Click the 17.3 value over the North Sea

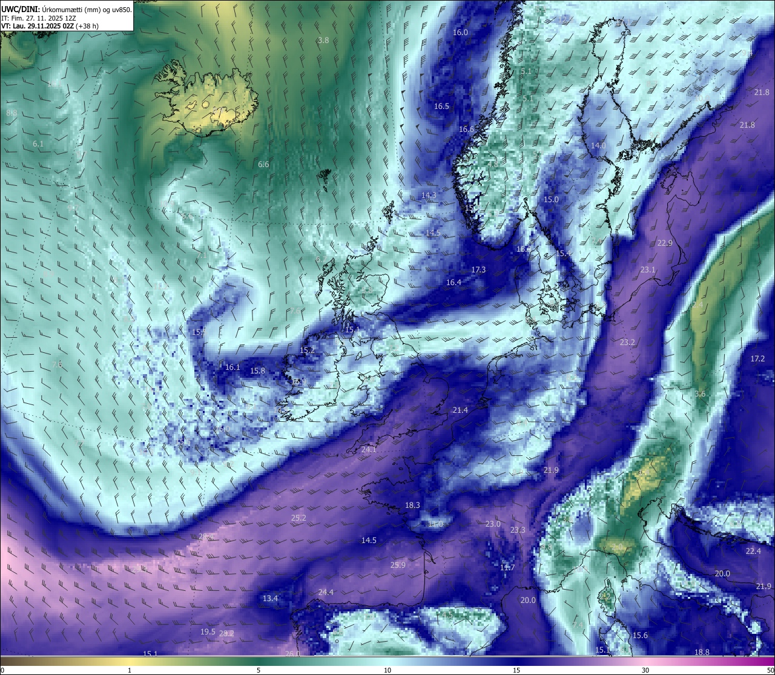pos(478,269)
